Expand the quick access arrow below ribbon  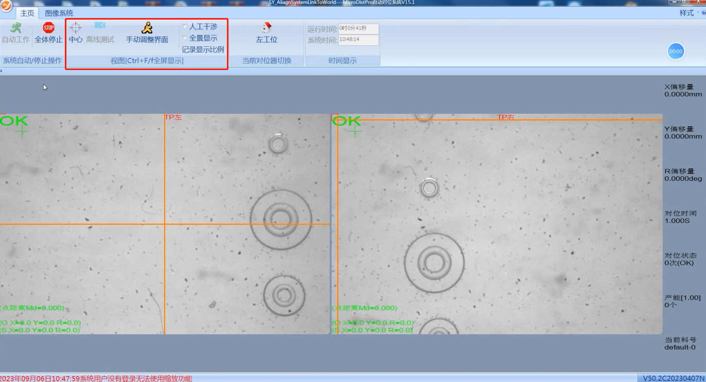(2, 71)
